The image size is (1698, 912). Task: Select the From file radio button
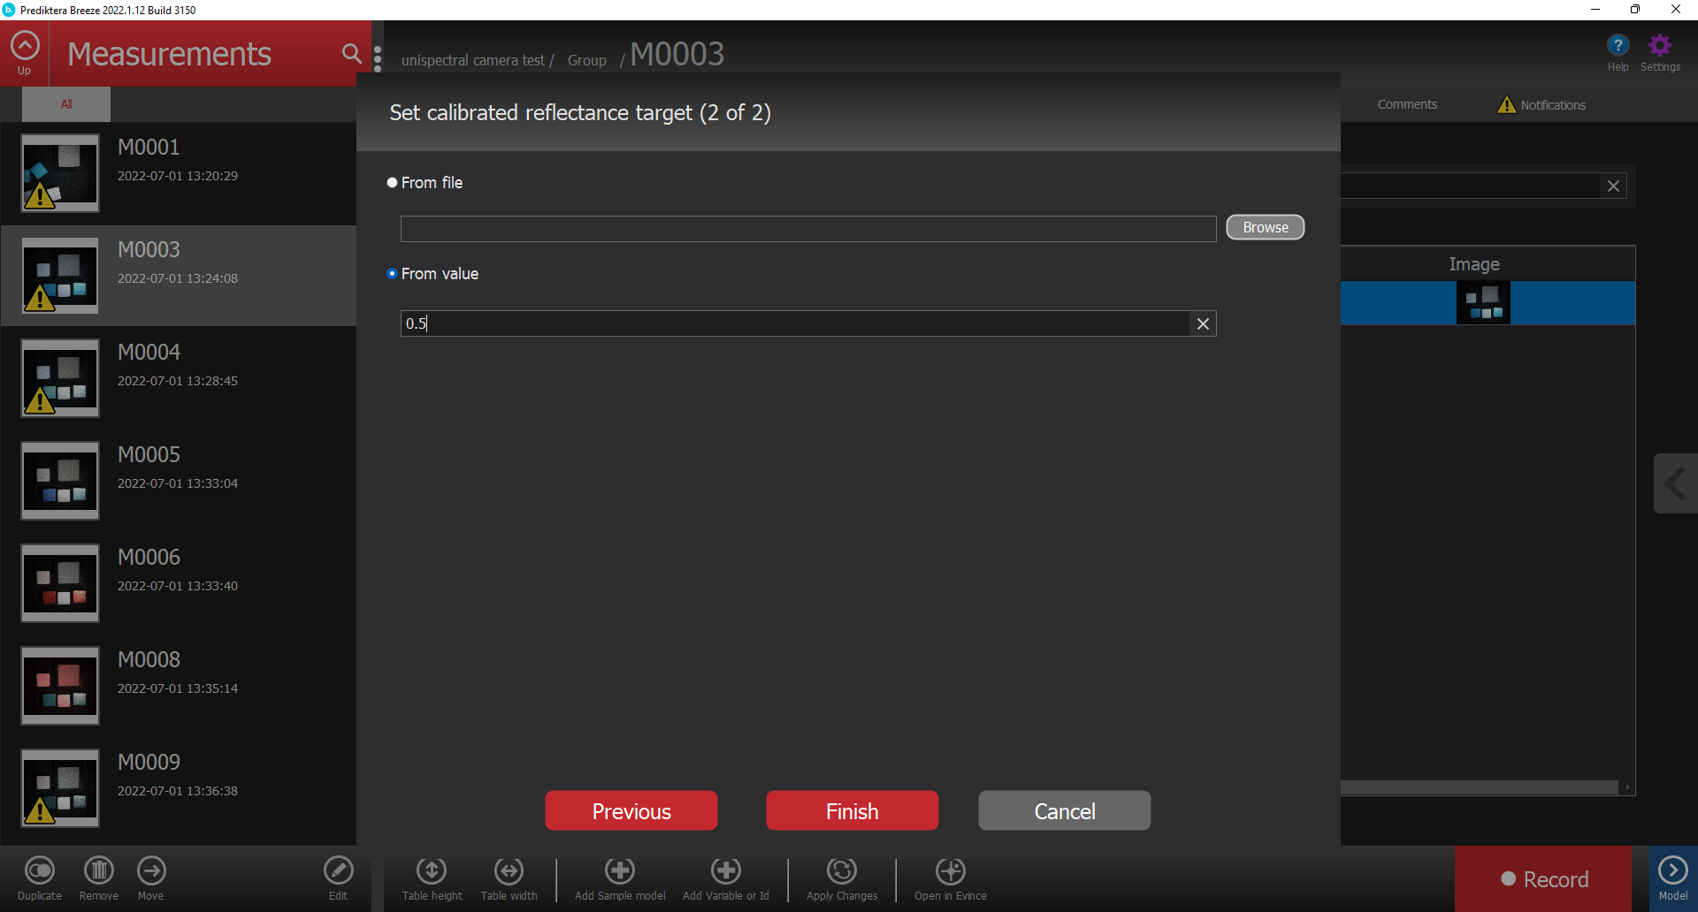click(x=392, y=183)
